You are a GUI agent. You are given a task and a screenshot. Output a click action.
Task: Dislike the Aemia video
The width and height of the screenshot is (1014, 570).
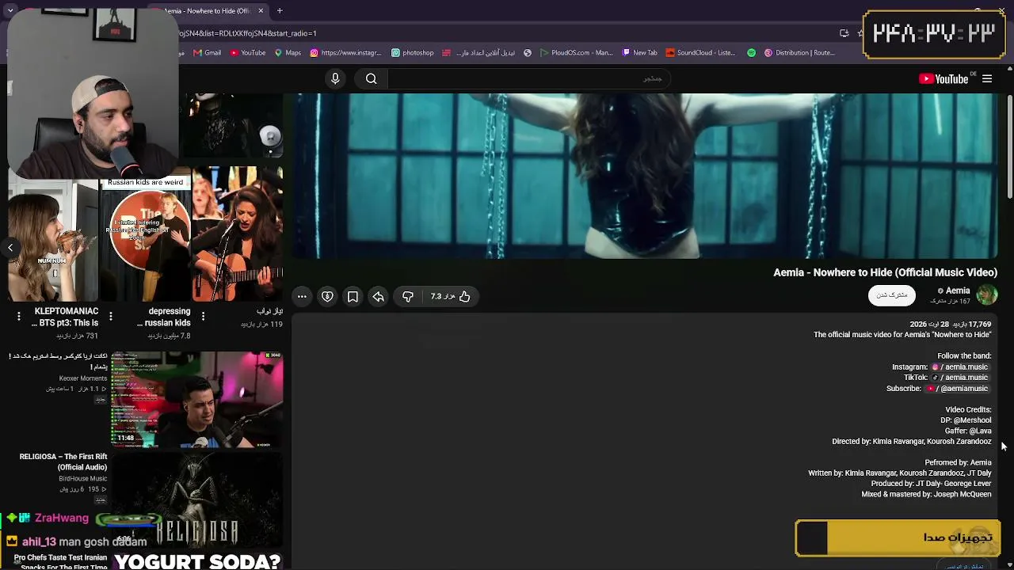408,296
